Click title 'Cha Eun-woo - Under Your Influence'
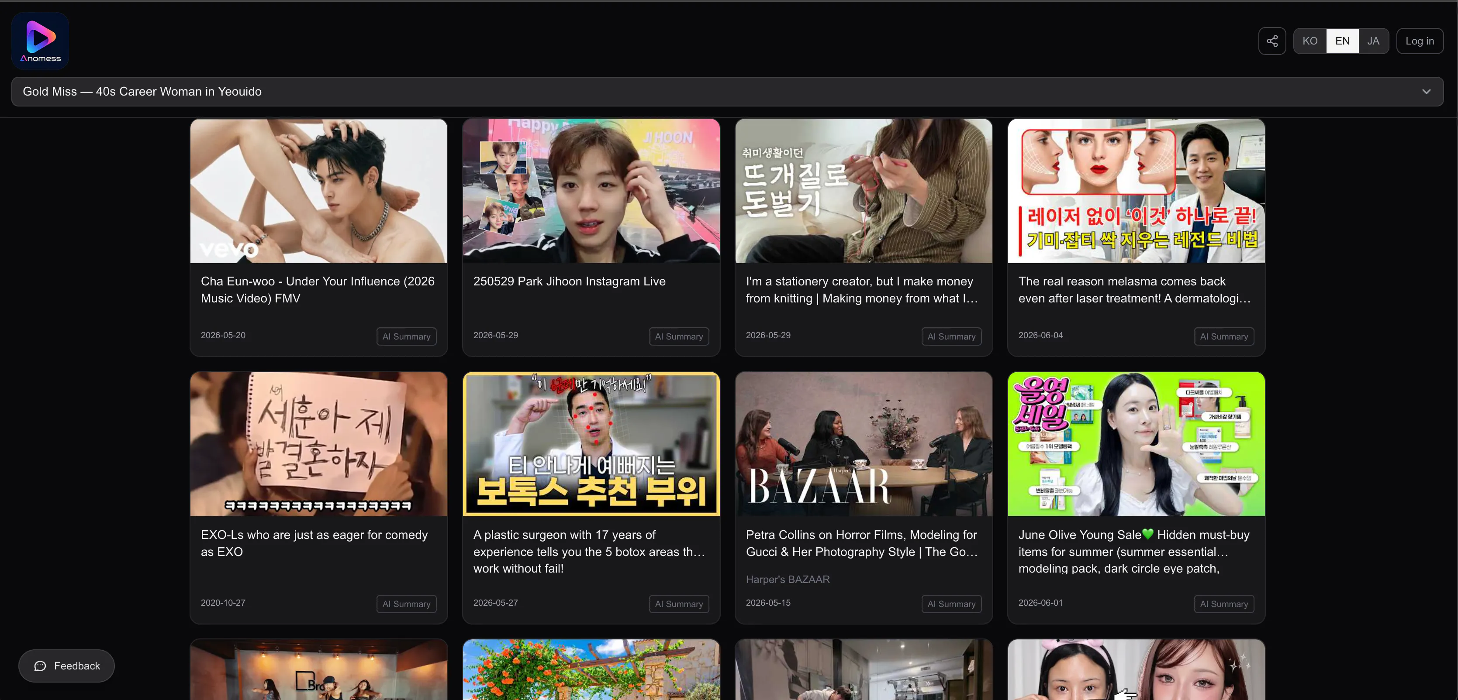The height and width of the screenshot is (700, 1458). tap(318, 289)
